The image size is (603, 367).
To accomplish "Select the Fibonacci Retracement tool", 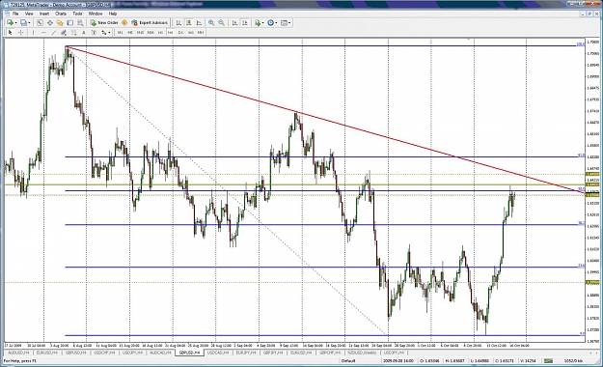I will (73, 32).
